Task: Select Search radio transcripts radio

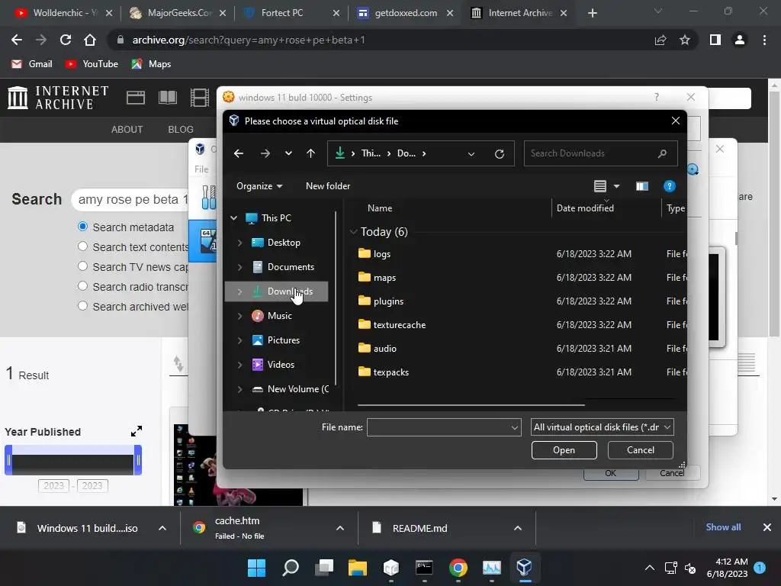Action: pos(82,287)
